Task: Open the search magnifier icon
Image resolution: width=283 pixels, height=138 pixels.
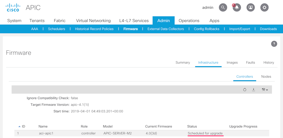Action: pos(223,7)
